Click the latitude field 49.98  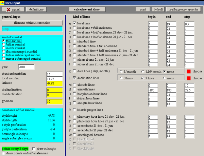pos(54,83)
